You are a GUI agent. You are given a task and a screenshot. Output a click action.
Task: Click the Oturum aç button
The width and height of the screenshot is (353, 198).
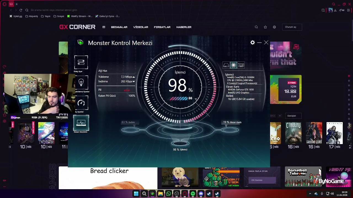[x=292, y=27]
